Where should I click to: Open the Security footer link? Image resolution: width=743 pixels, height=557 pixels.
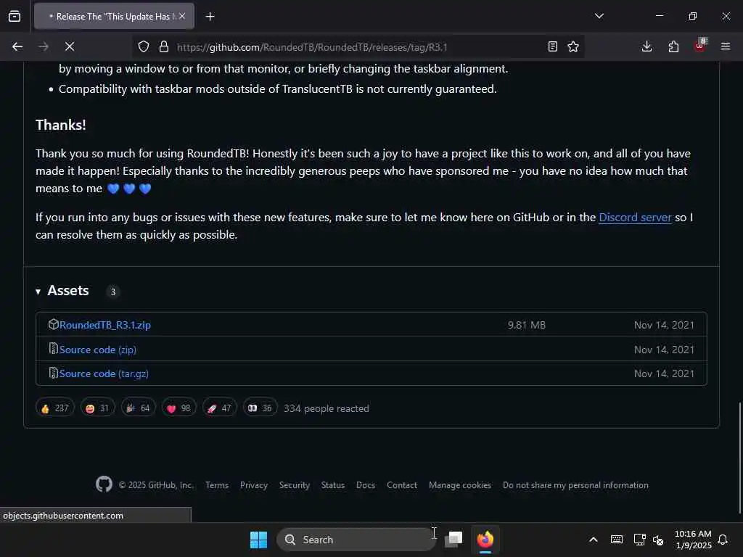(295, 485)
